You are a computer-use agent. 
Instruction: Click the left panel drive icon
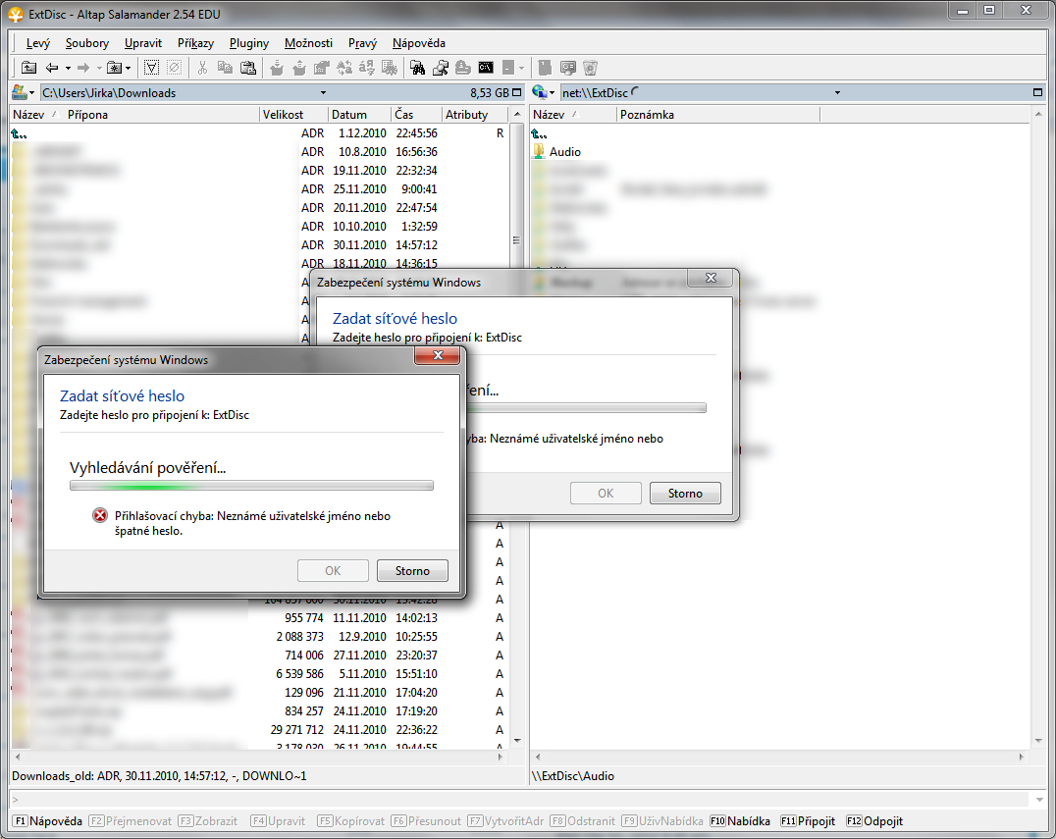tap(20, 92)
